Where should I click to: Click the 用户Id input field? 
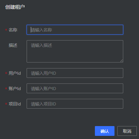pos(75,73)
